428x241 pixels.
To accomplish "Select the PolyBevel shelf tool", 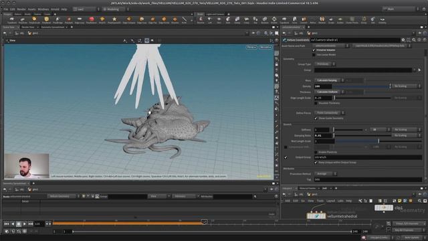I will 46,19.
